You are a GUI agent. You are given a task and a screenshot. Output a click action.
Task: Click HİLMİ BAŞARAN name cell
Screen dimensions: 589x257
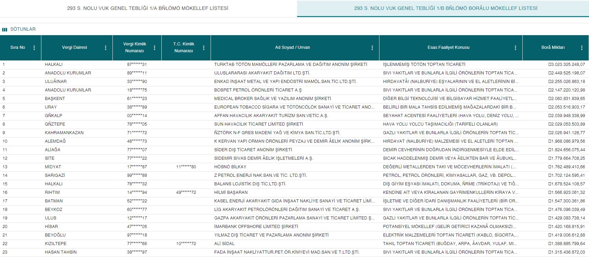231,192
